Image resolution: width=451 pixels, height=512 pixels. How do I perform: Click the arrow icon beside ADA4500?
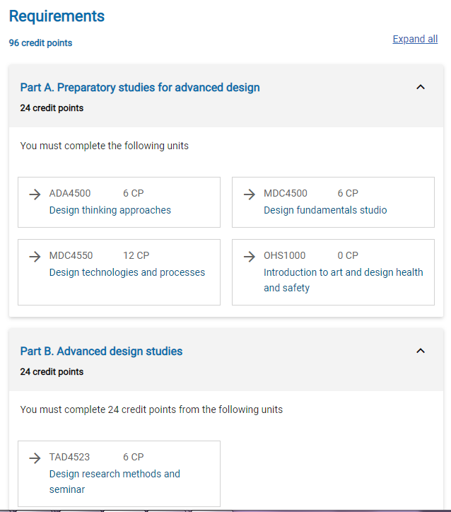[35, 194]
